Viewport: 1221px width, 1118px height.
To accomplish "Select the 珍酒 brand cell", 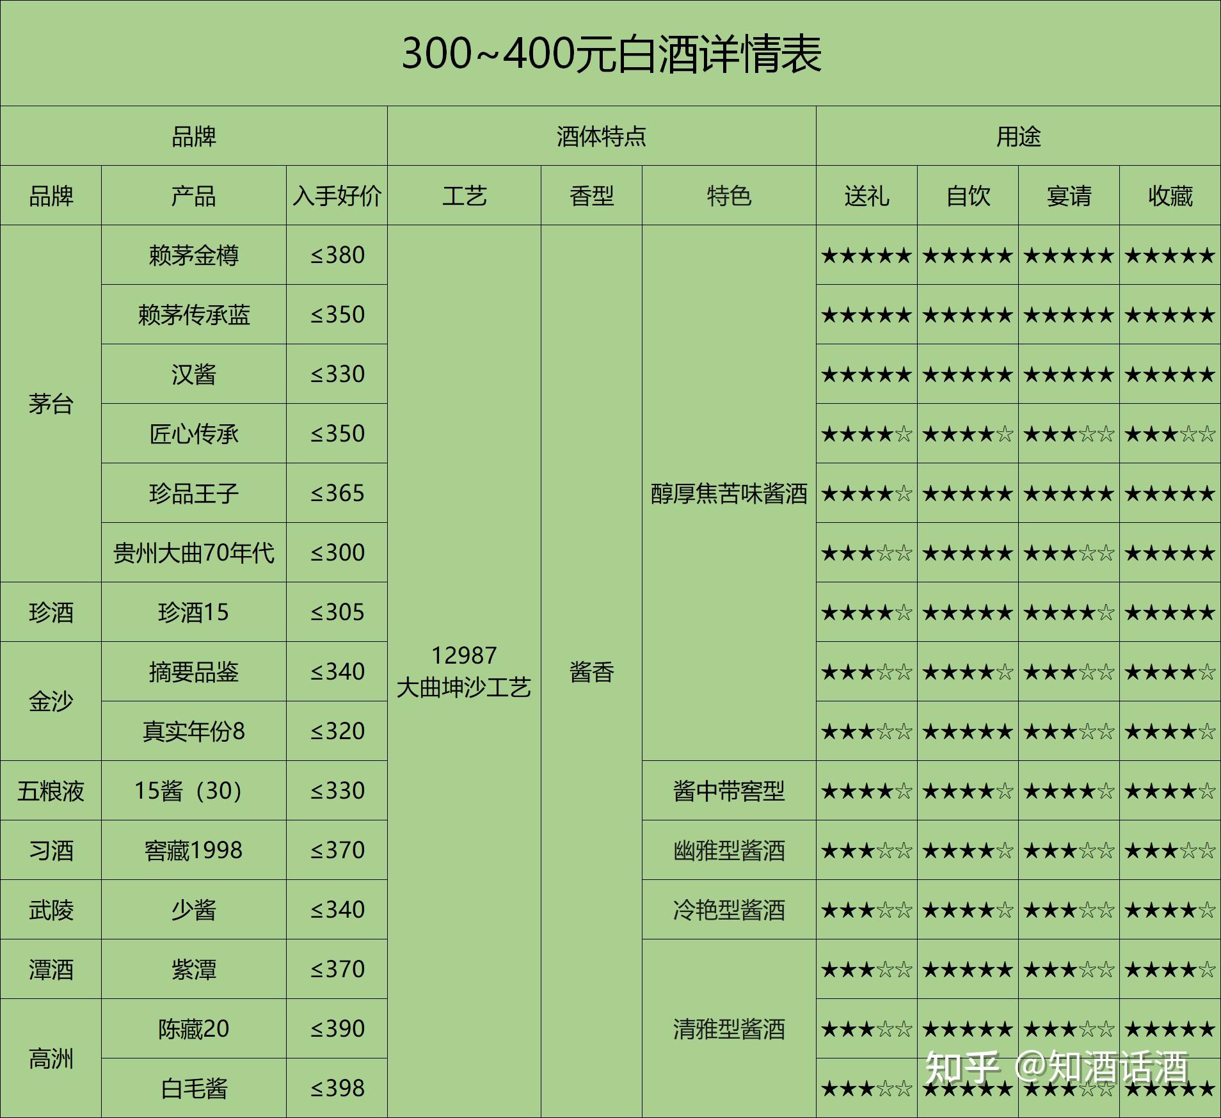I will pyautogui.click(x=51, y=612).
